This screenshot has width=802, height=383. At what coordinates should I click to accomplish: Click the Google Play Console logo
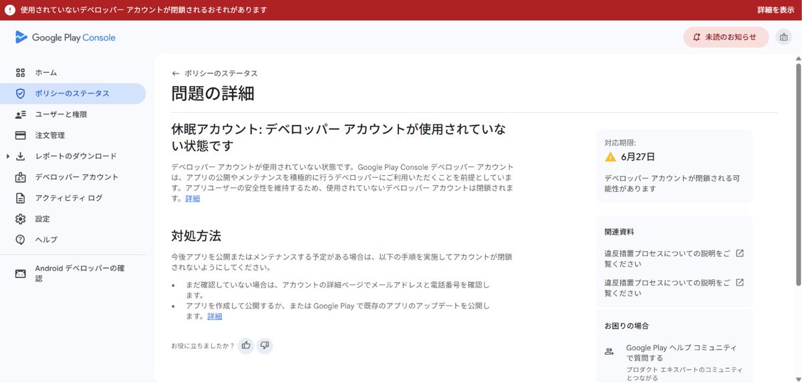[65, 37]
